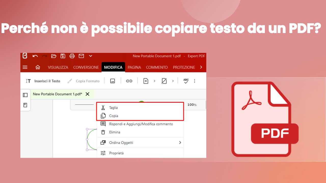Open the PAGINA tab

[x=134, y=67]
